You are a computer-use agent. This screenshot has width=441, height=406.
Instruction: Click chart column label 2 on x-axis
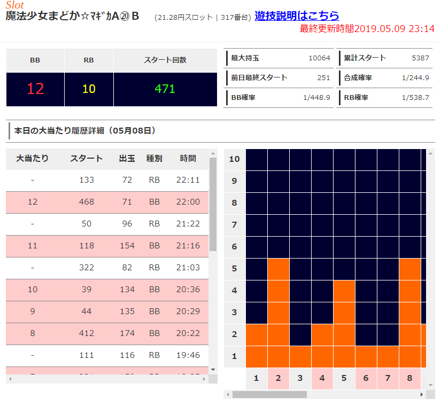(x=278, y=378)
